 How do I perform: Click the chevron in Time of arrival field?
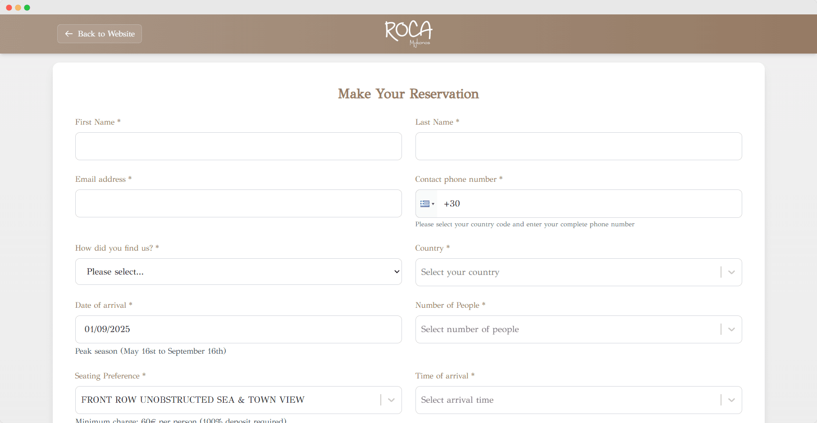[731, 400]
